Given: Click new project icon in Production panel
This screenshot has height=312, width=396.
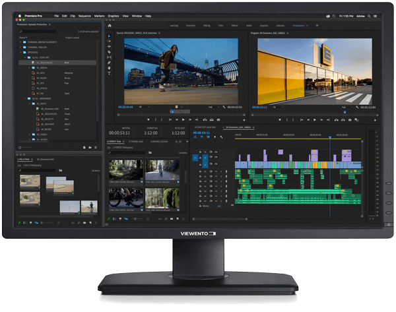Looking at the screenshot, I should 84,147.
